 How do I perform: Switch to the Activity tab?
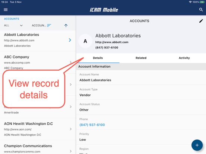(x=184, y=58)
